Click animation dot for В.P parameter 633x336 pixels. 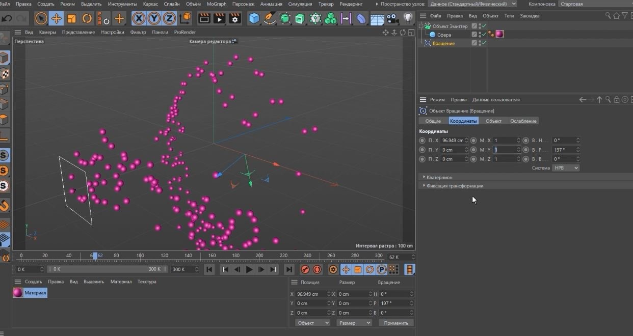(x=526, y=150)
